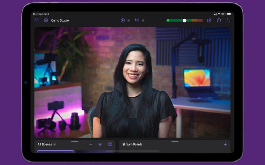Open streaming options dropdown chevron
The height and width of the screenshot is (165, 265).
[x=143, y=20]
